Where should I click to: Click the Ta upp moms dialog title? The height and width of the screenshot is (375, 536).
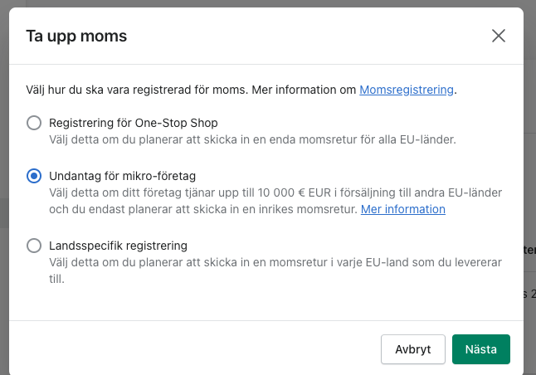(76, 36)
